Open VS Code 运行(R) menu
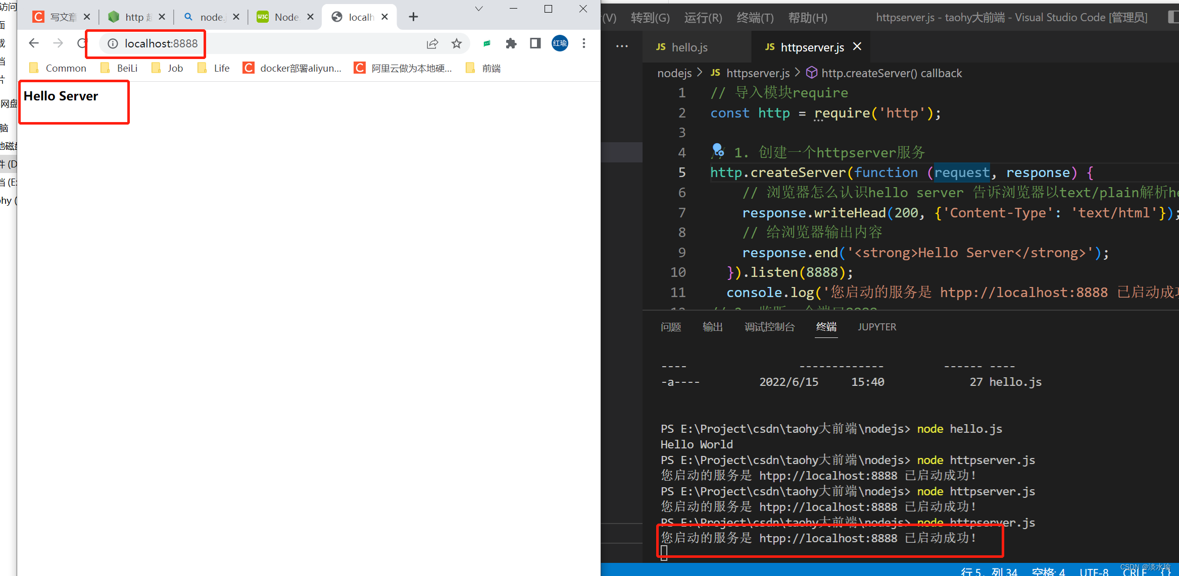The height and width of the screenshot is (576, 1179). coord(703,18)
